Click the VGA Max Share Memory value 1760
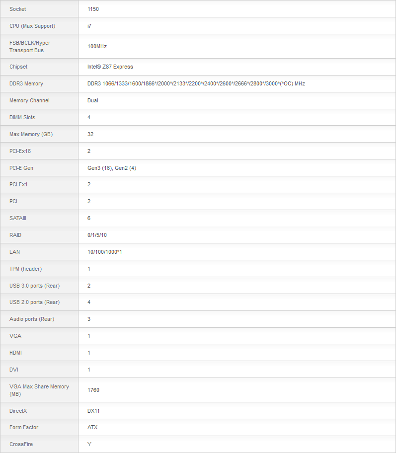The image size is (396, 453). (x=93, y=390)
